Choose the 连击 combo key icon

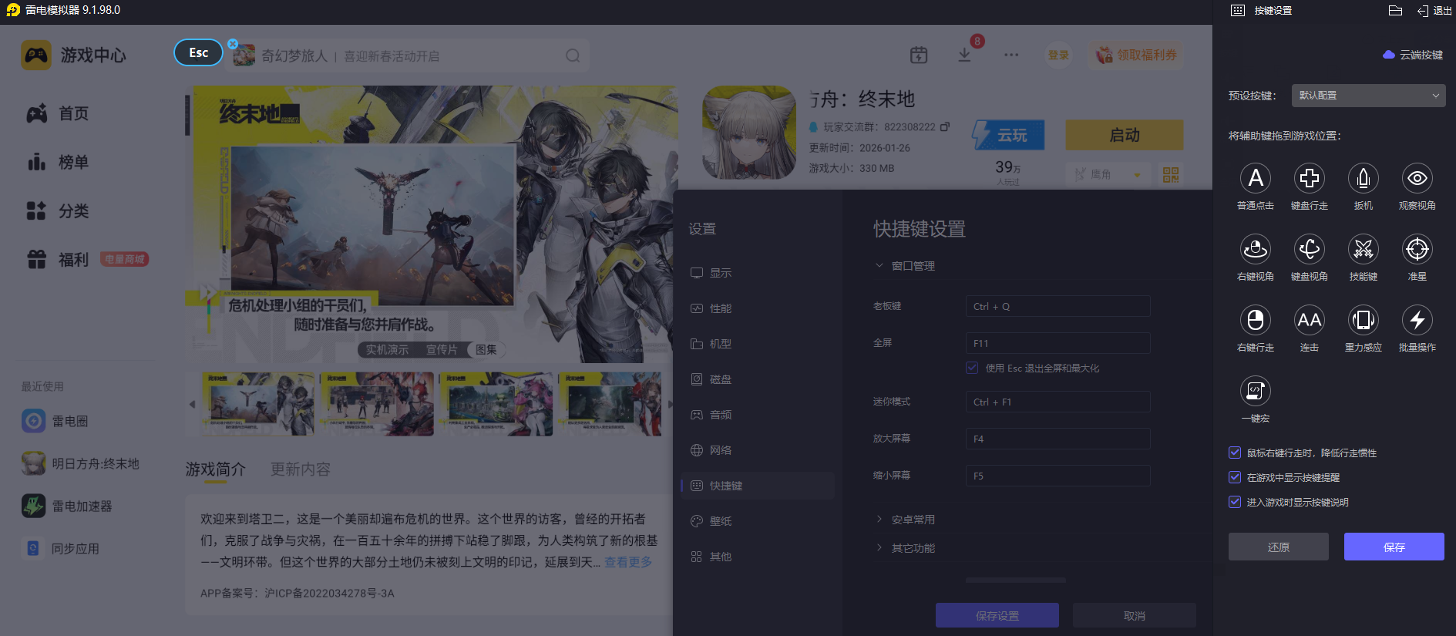[1310, 320]
